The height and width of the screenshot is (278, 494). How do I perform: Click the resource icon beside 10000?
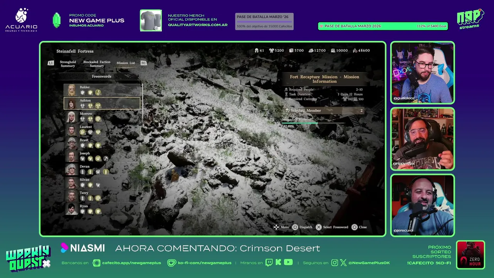click(x=333, y=51)
